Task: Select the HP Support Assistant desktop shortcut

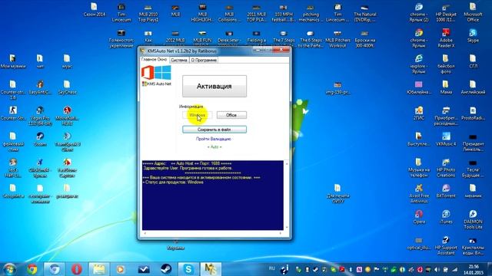Action: (x=446, y=245)
